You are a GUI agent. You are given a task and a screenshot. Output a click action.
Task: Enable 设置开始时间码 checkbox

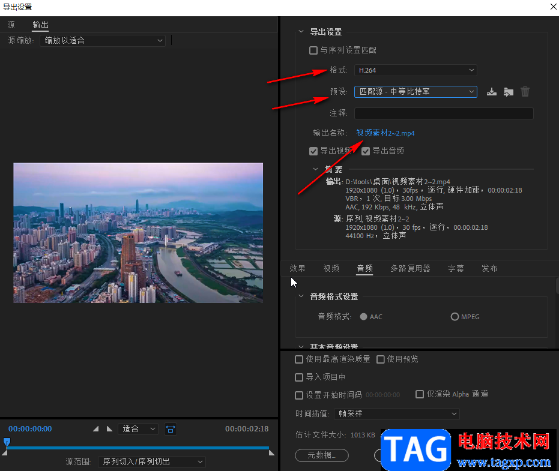(x=299, y=395)
